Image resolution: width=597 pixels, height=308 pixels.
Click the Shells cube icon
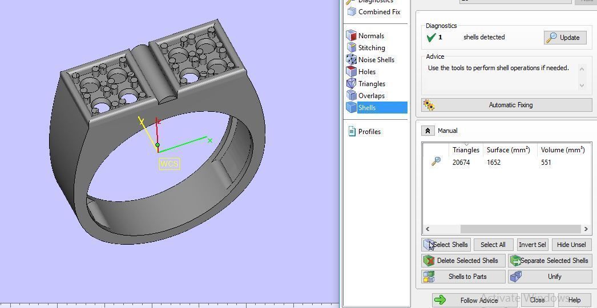coord(351,107)
